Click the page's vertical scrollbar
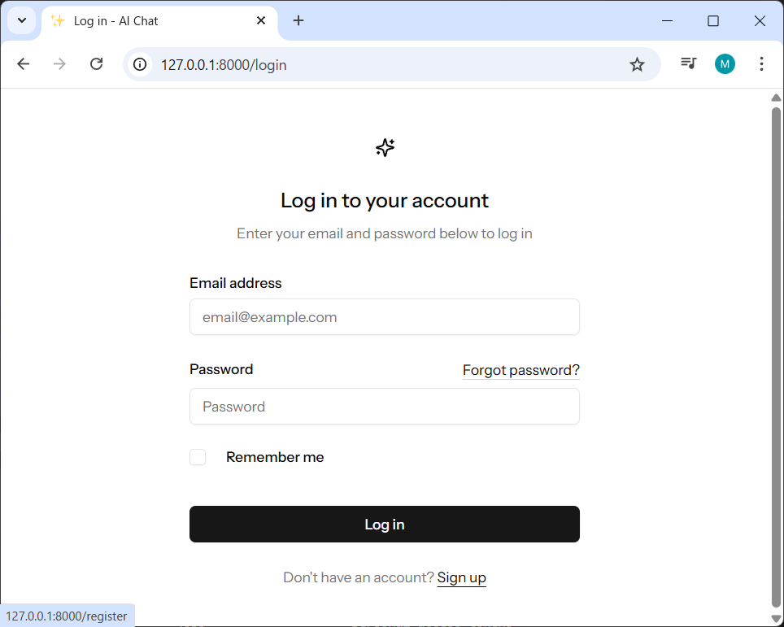The image size is (784, 627). (776, 350)
